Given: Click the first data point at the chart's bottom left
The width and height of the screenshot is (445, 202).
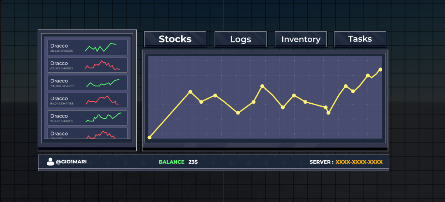Looking at the screenshot, I should (x=149, y=137).
